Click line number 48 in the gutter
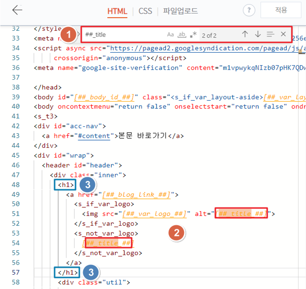This screenshot has width=306, height=289. click(15, 185)
